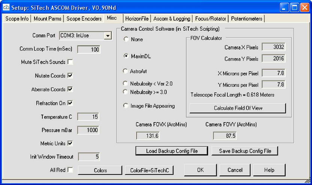Click the Y Microns per Pixel field

pyautogui.click(x=273, y=85)
